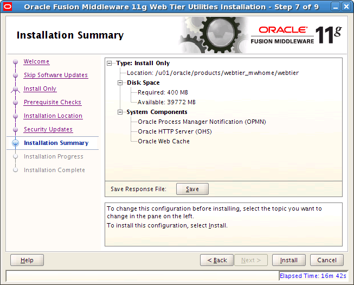Click the Security Updates bullet icon
354x285 pixels.
15,129
